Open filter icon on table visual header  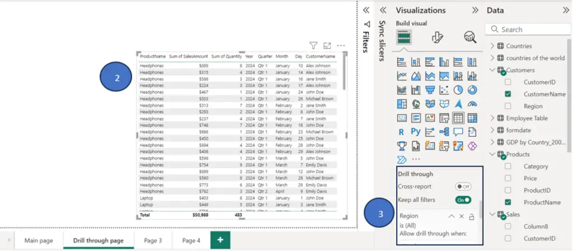point(313,46)
